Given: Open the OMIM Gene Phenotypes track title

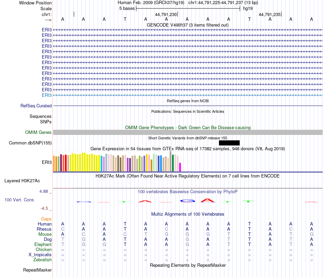Looking at the screenshot, I should (188, 127).
